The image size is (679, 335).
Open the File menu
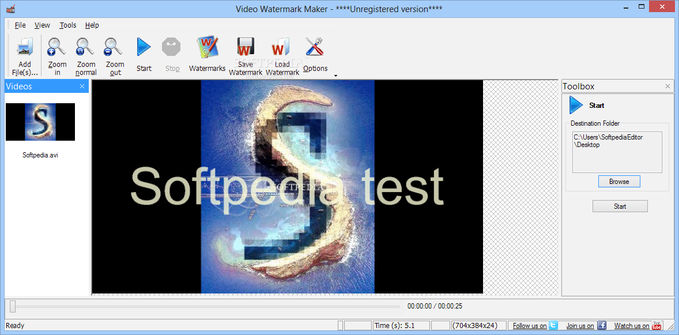click(20, 25)
